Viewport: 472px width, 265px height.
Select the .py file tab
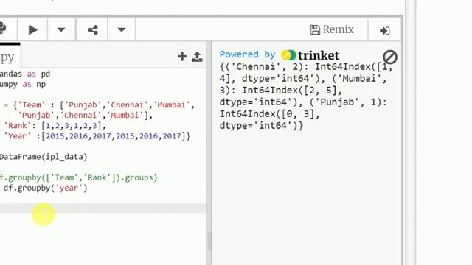pos(9,57)
